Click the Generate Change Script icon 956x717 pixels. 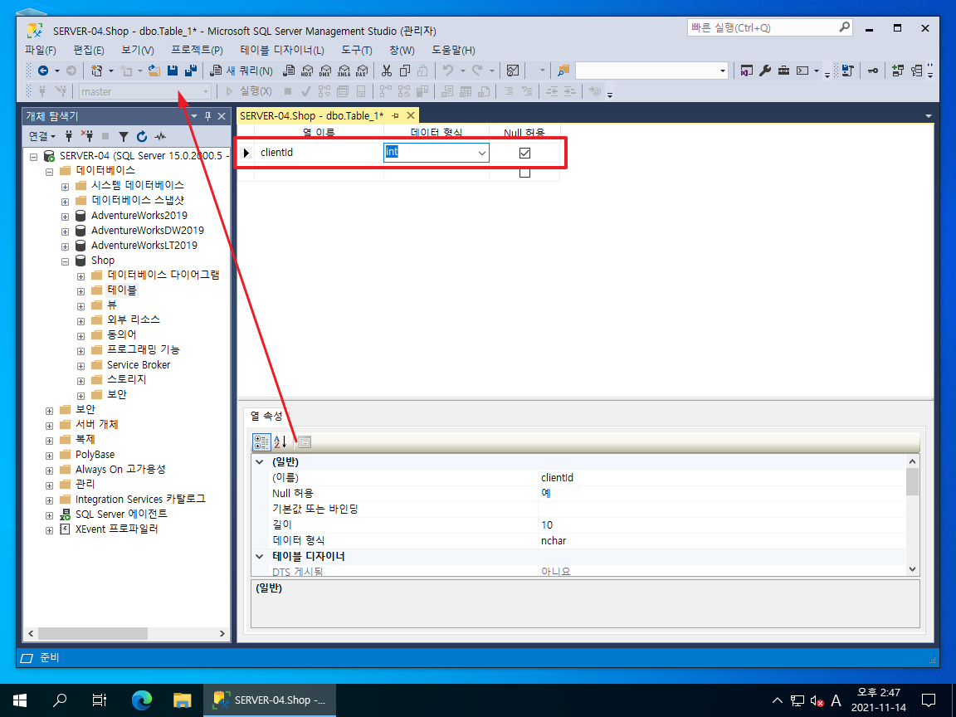(847, 71)
